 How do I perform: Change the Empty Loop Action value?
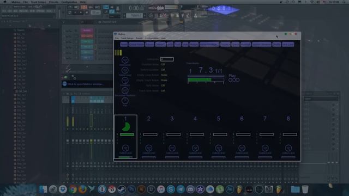pyautogui.click(x=164, y=75)
